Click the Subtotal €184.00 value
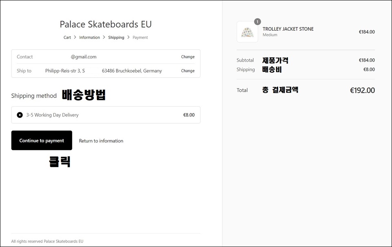 367,60
